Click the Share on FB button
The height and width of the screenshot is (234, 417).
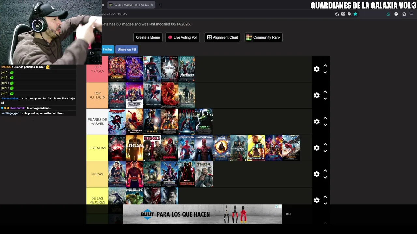[127, 49]
